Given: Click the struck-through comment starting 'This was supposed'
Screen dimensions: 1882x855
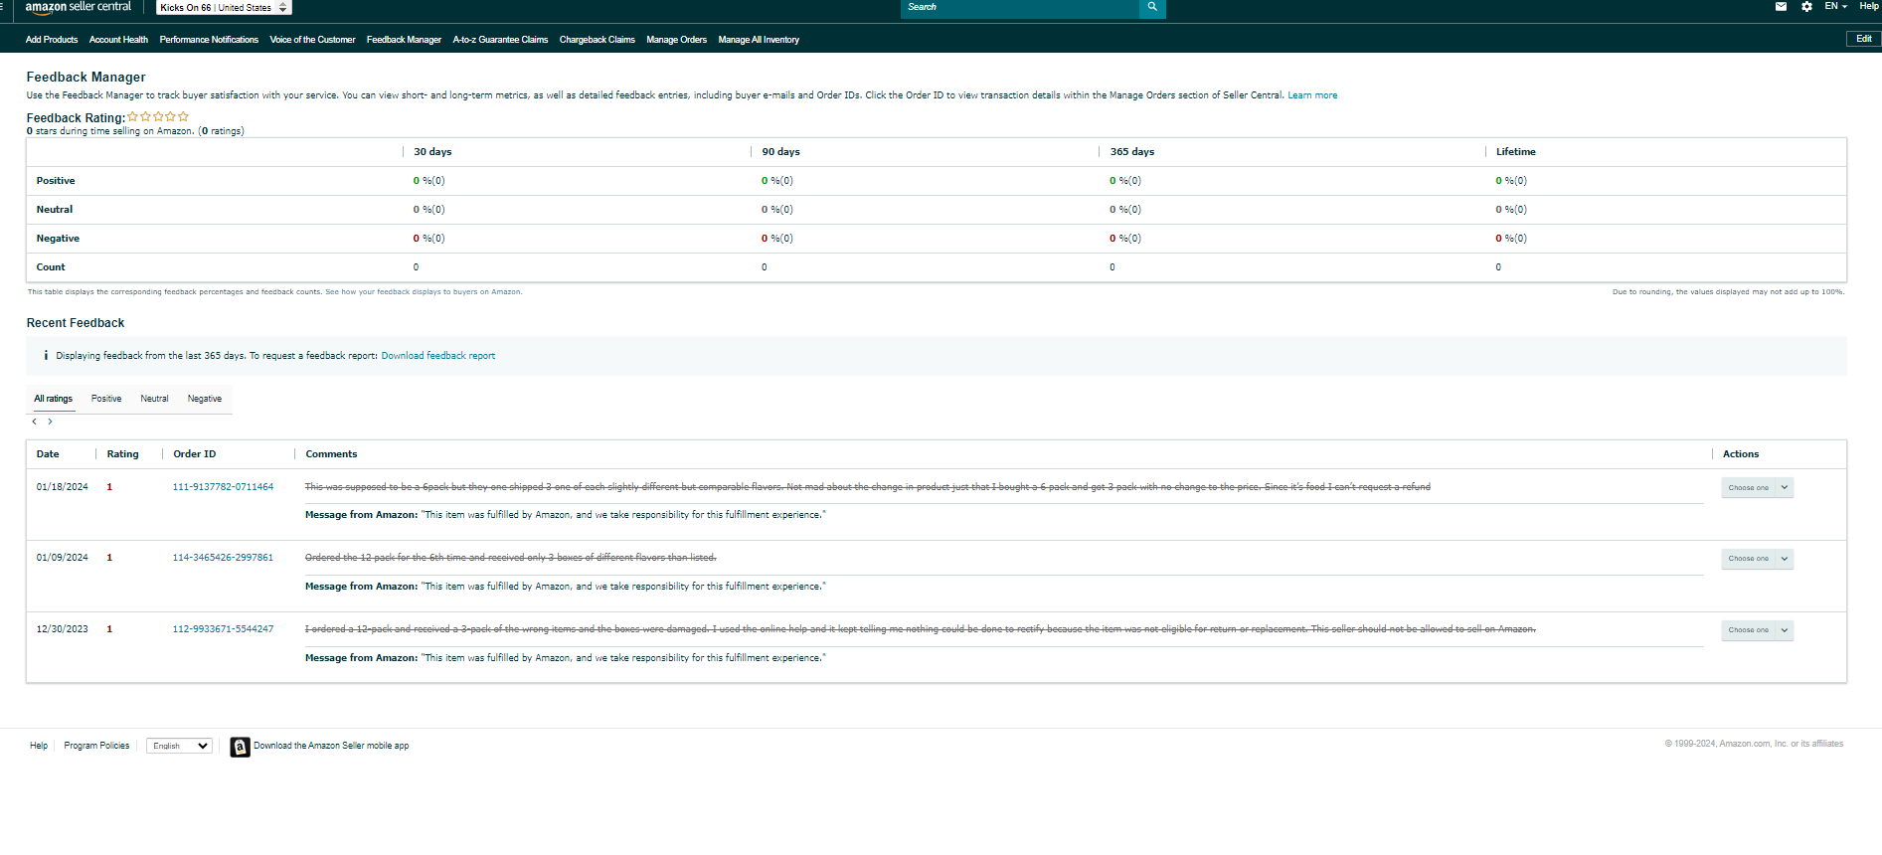Looking at the screenshot, I should [867, 487].
